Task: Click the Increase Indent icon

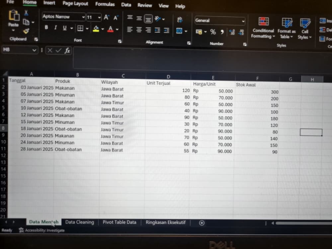Action: point(167,31)
